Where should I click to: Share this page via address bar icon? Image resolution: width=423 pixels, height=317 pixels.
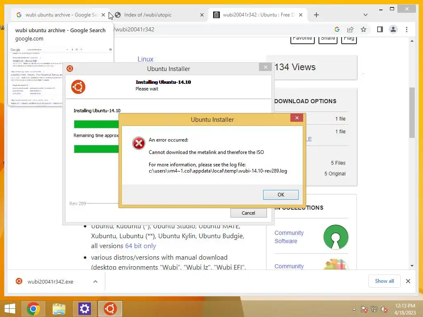click(x=350, y=29)
